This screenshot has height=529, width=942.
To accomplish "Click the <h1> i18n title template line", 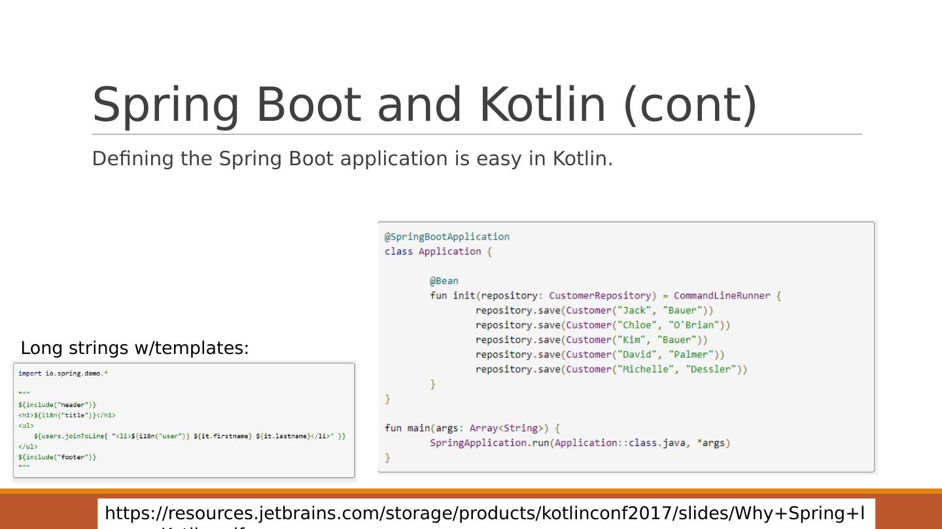I will [67, 415].
